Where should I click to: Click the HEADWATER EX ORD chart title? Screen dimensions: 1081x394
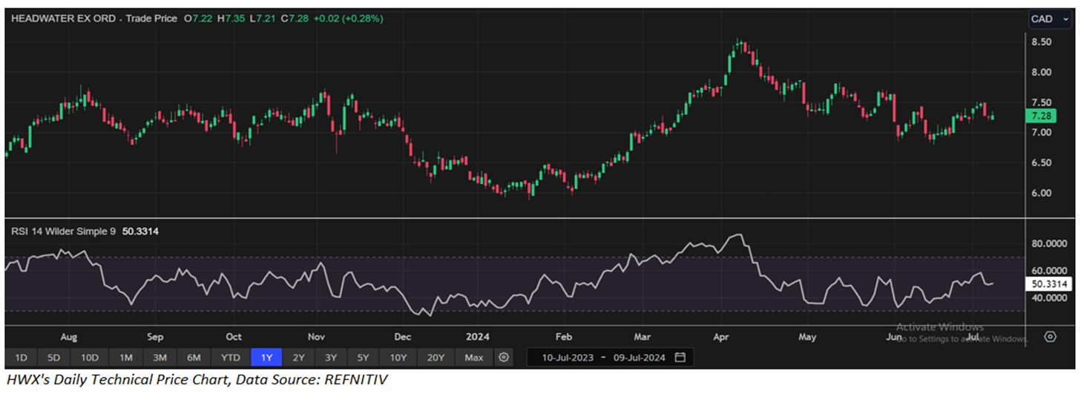click(62, 19)
